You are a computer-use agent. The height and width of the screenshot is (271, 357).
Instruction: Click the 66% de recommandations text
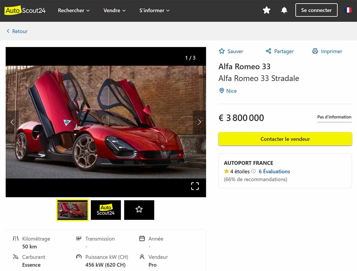[x=256, y=179]
